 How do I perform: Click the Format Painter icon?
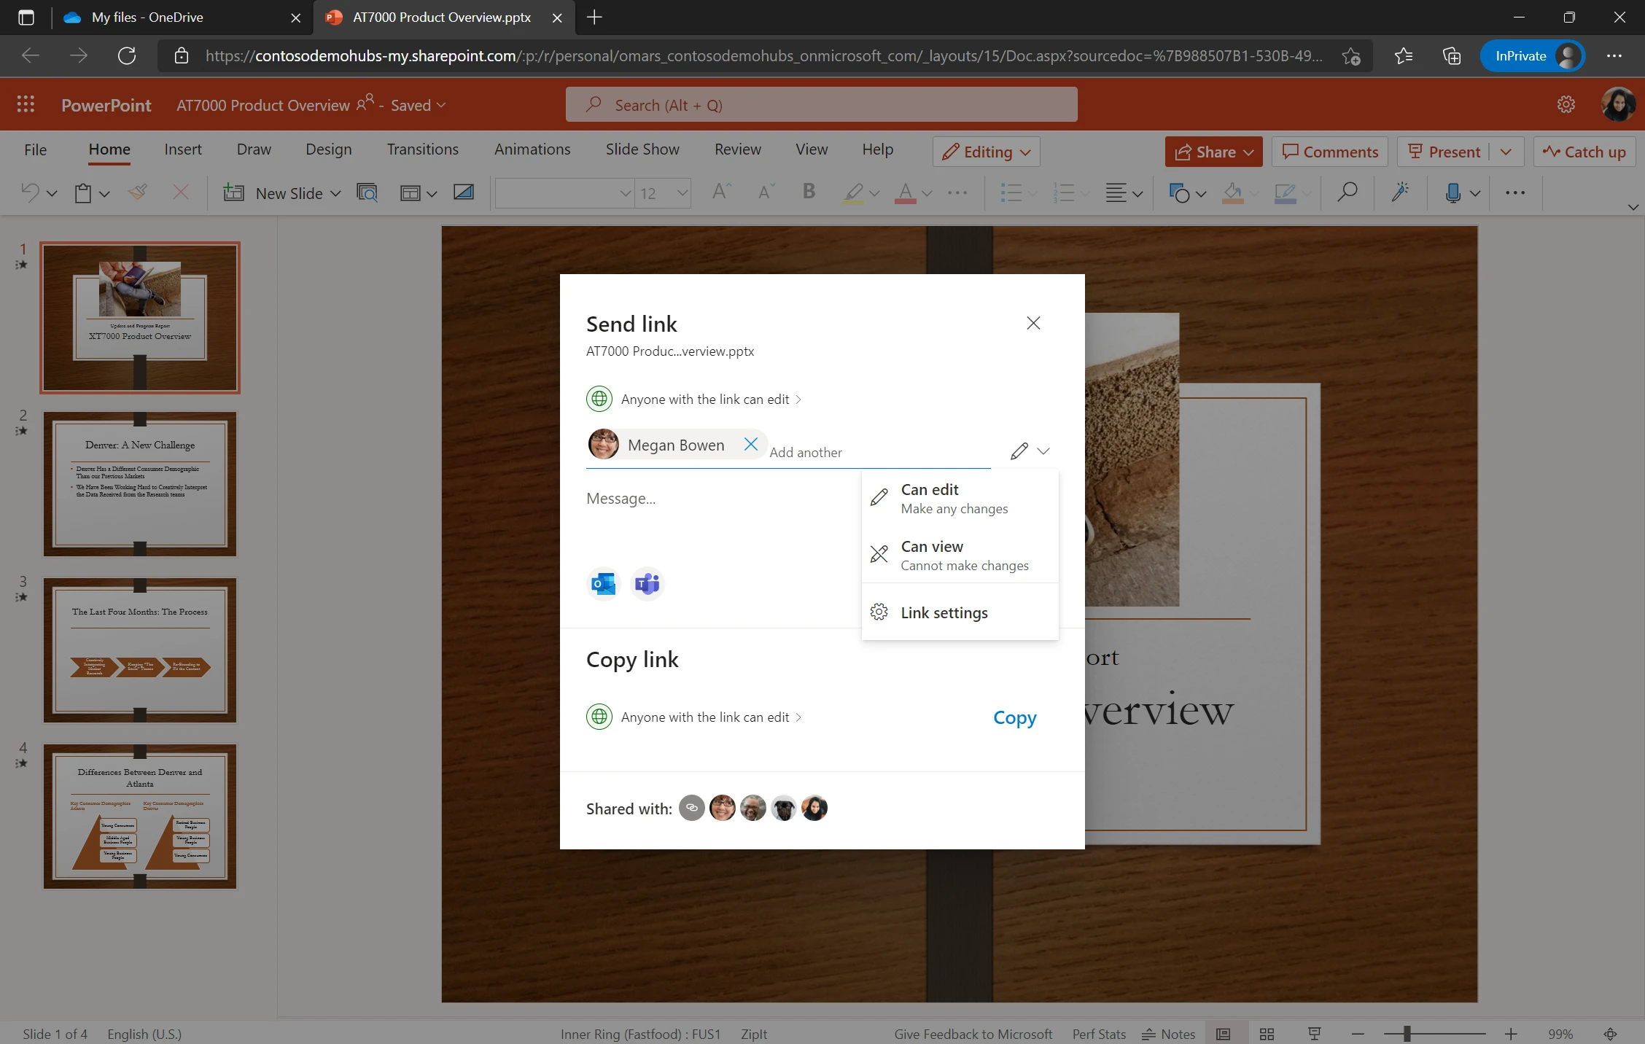click(138, 192)
